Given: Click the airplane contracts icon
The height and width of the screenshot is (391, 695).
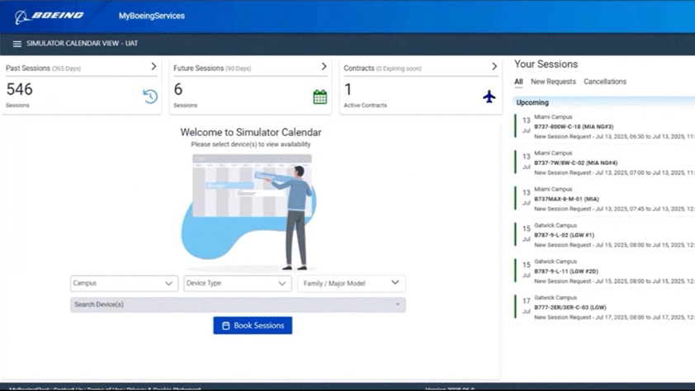Looking at the screenshot, I should click(x=489, y=97).
